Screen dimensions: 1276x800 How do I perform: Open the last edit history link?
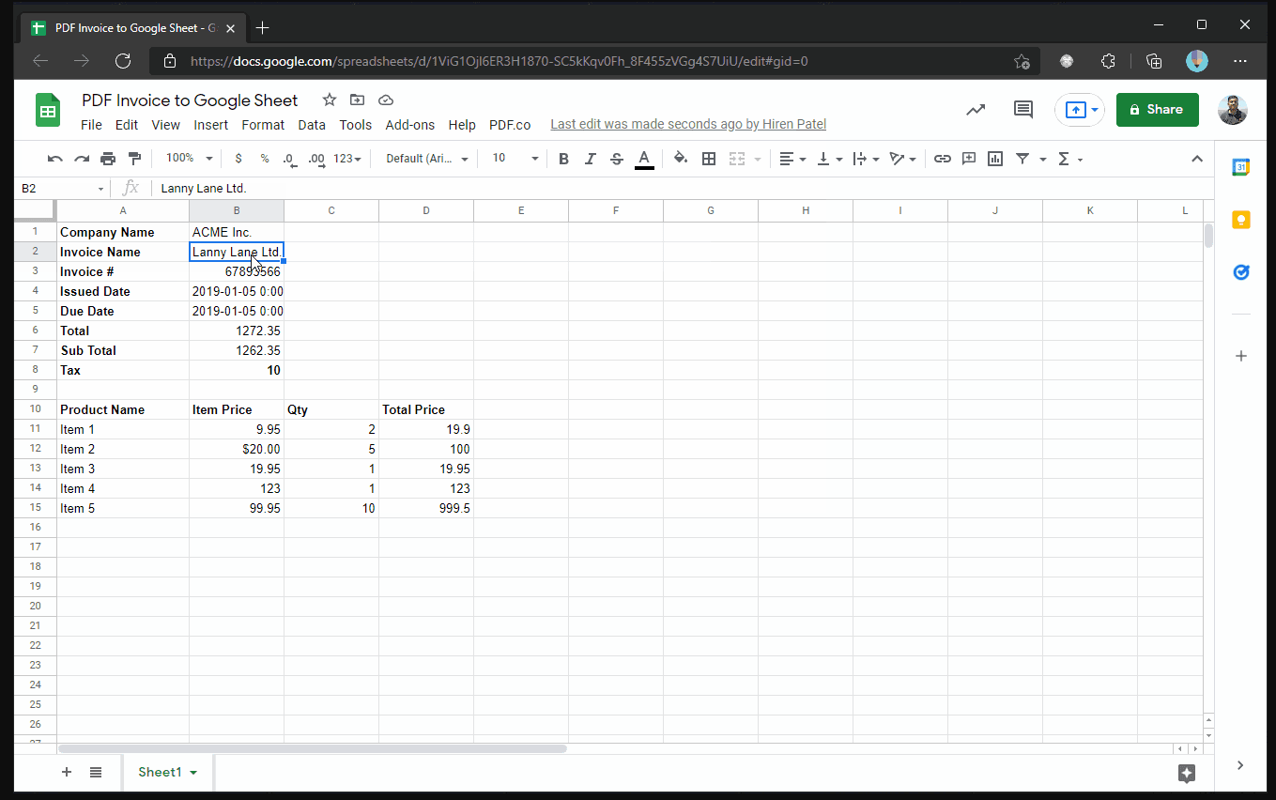(x=687, y=125)
